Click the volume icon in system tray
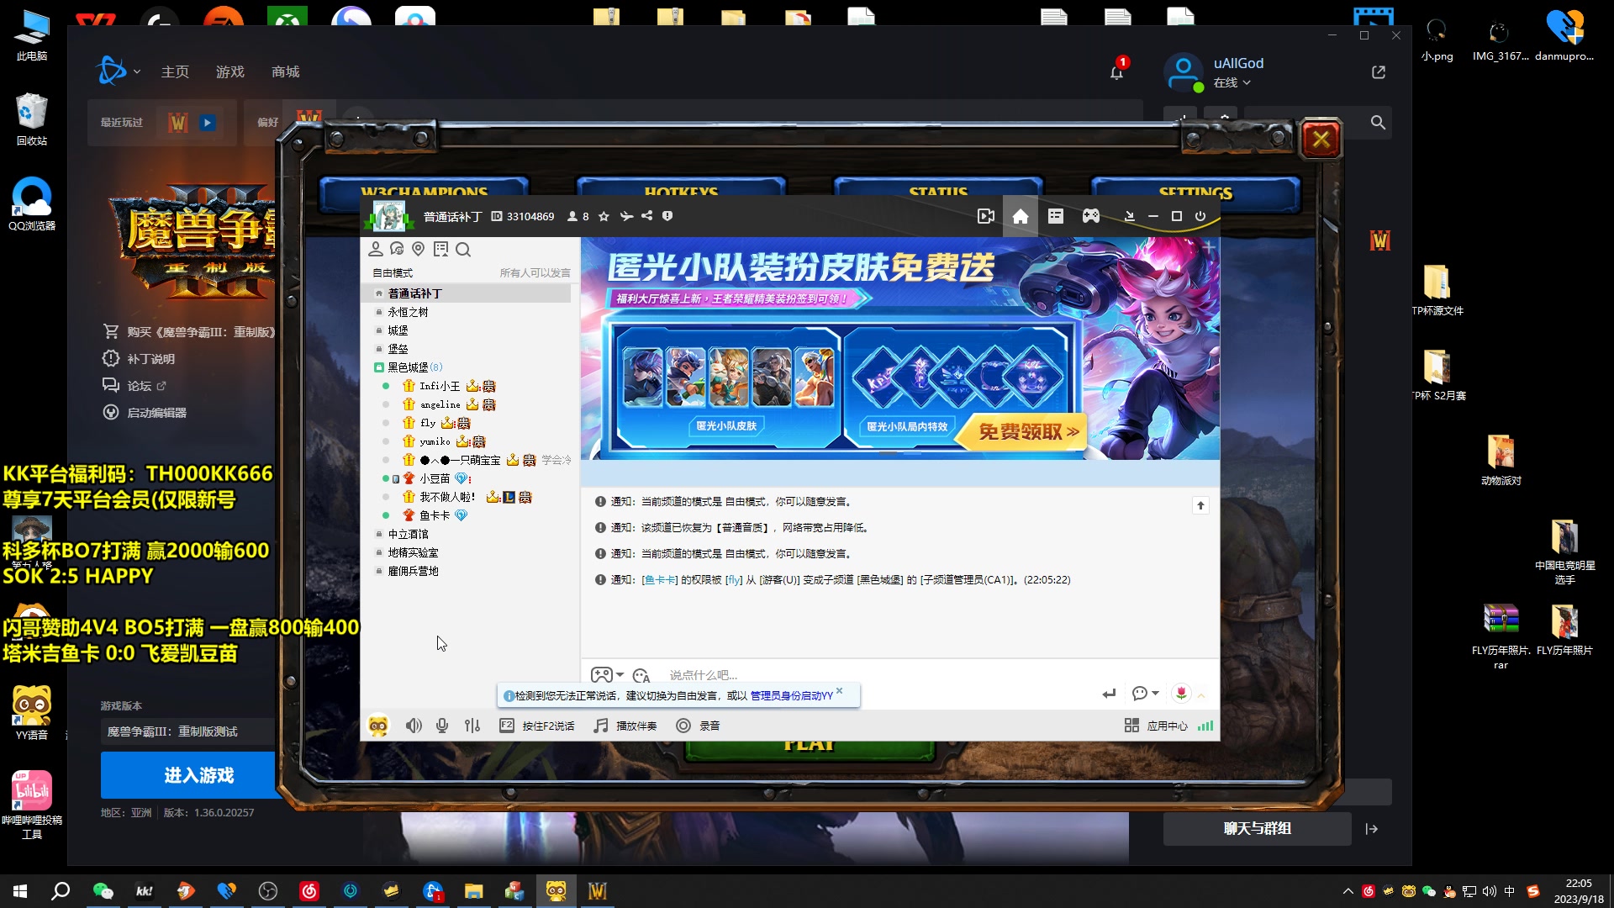This screenshot has height=908, width=1614. pyautogui.click(x=1490, y=891)
